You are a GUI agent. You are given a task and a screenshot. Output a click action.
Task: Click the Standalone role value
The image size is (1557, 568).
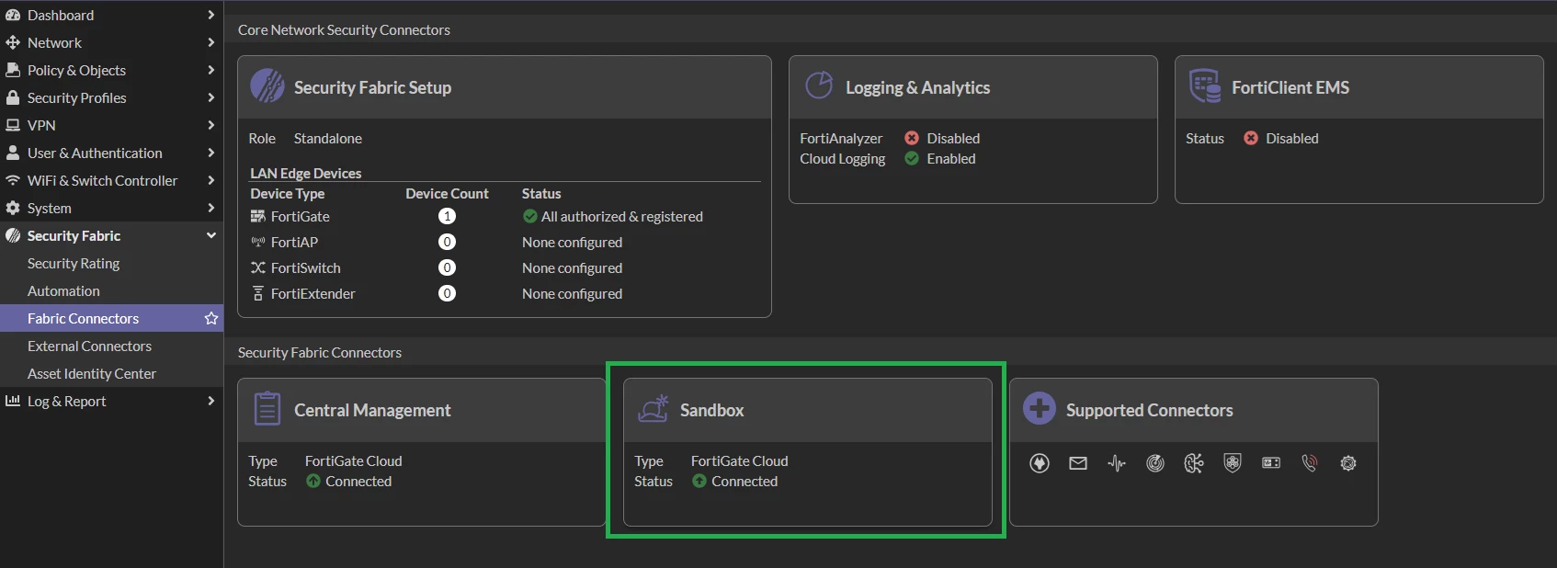328,138
